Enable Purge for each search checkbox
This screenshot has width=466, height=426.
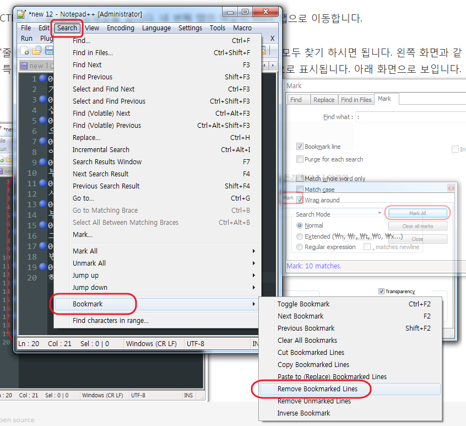click(x=300, y=159)
